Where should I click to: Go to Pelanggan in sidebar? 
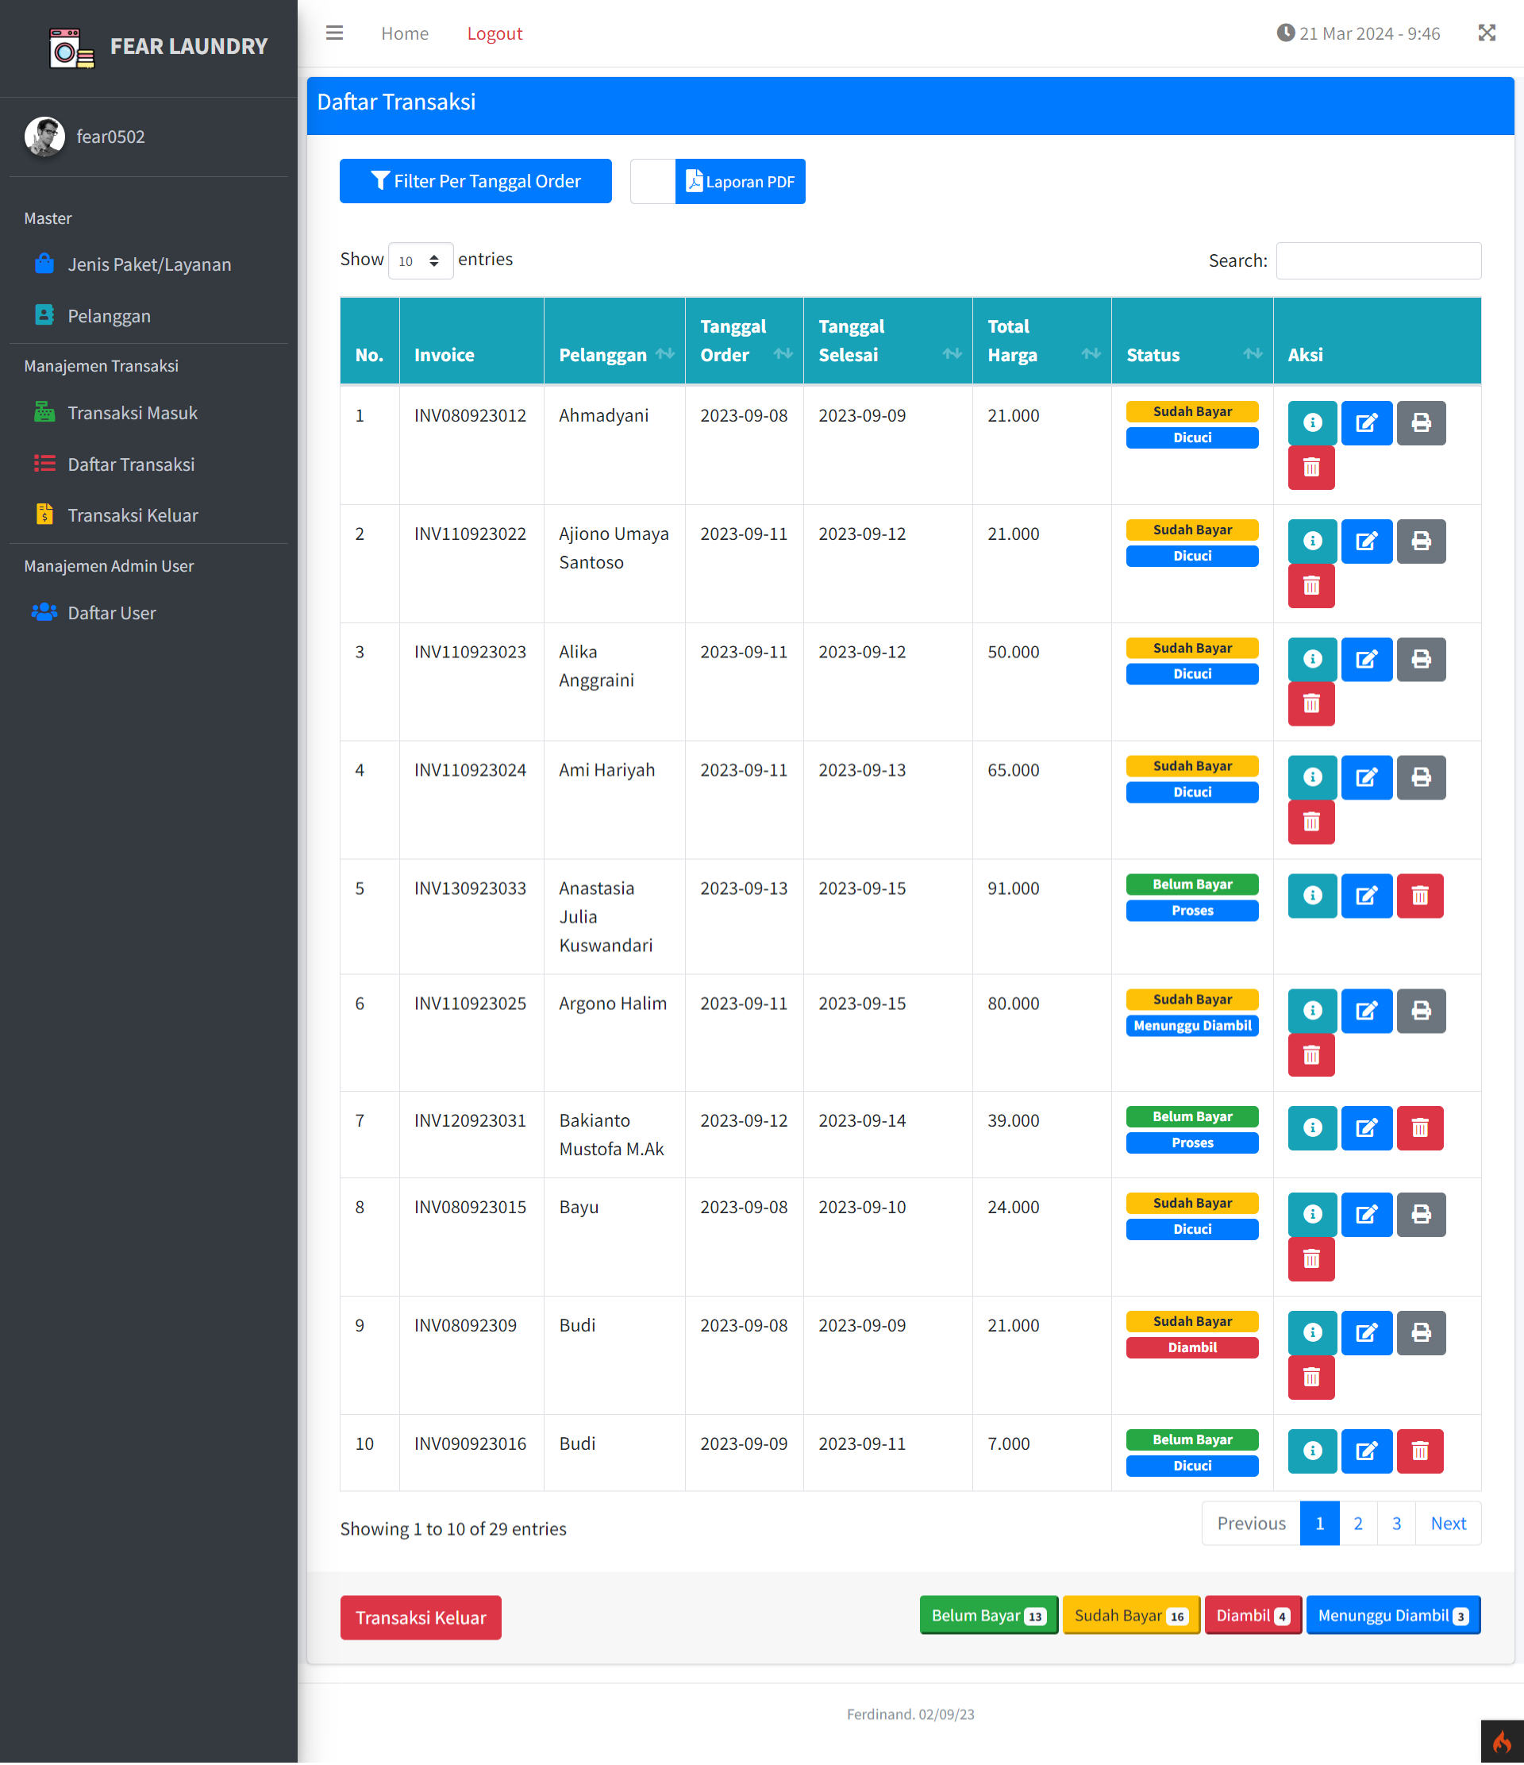click(x=149, y=315)
